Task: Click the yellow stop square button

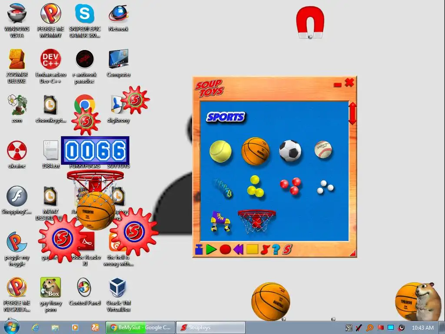Action: pyautogui.click(x=252, y=249)
